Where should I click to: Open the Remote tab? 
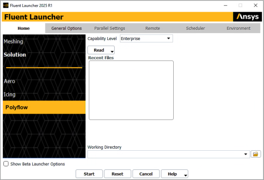153,28
